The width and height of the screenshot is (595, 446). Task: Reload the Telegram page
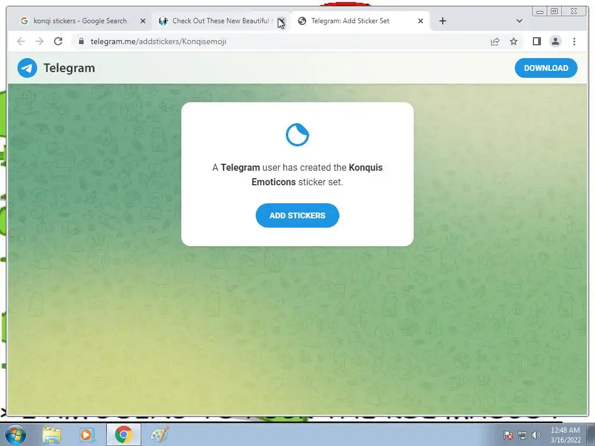[58, 41]
